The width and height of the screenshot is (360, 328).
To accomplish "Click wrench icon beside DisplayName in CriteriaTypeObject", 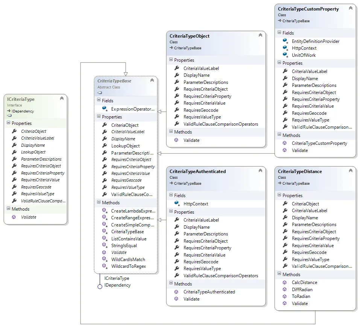I will (176, 75).
